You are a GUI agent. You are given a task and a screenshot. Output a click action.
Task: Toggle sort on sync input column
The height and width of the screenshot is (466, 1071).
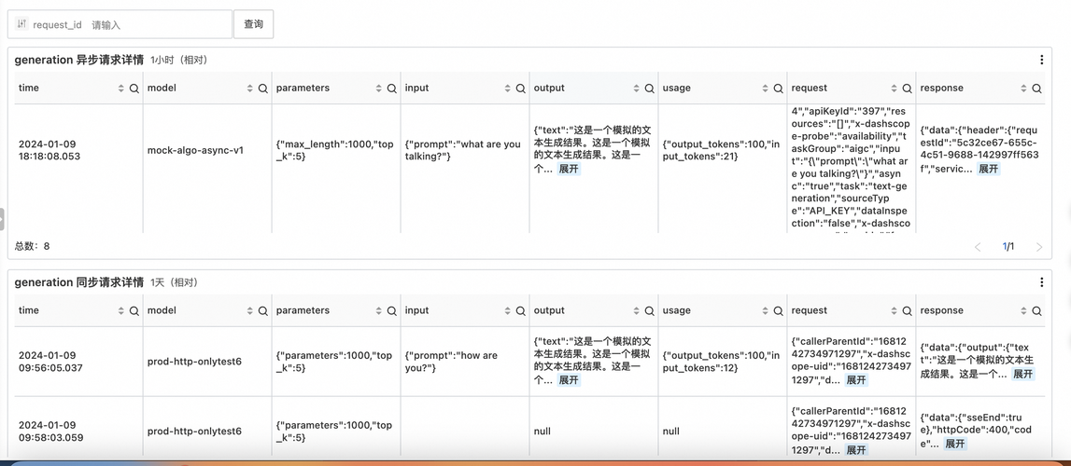click(507, 311)
